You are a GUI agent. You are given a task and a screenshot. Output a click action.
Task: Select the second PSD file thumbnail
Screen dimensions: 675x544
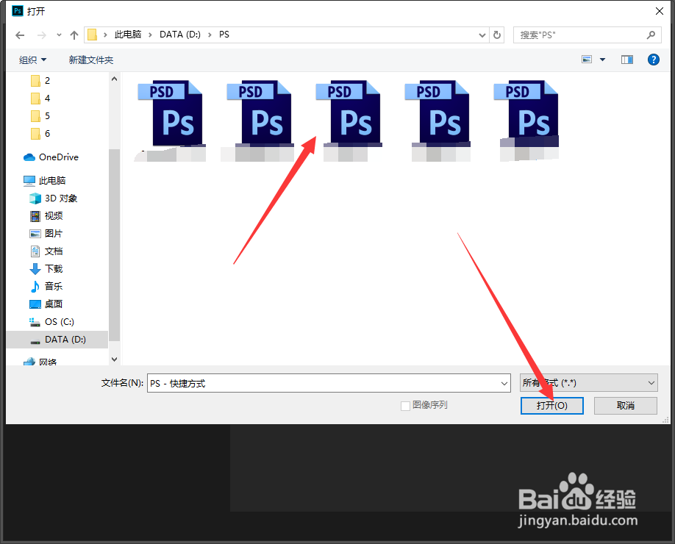point(259,121)
